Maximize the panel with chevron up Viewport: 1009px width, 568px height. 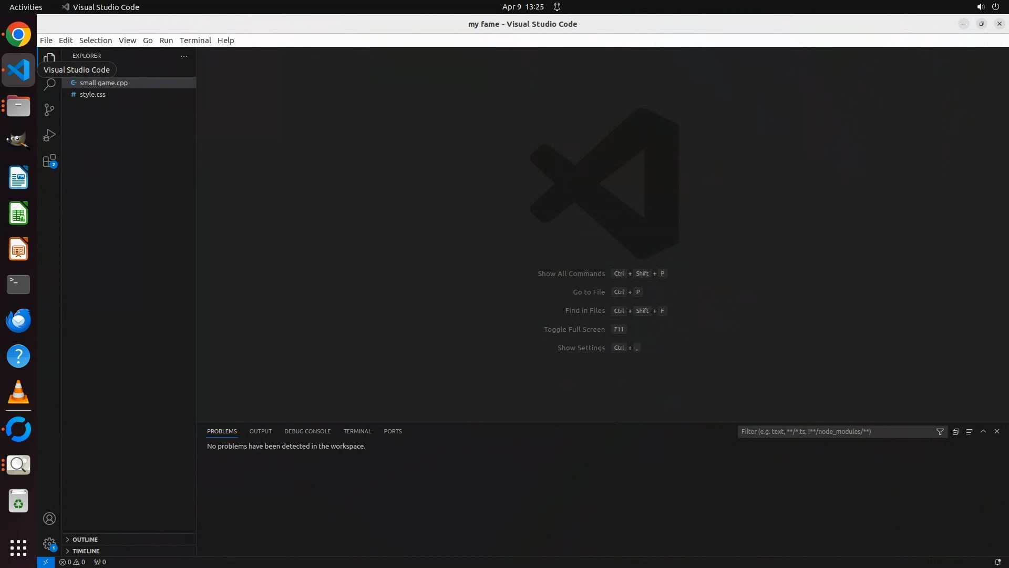(x=983, y=431)
